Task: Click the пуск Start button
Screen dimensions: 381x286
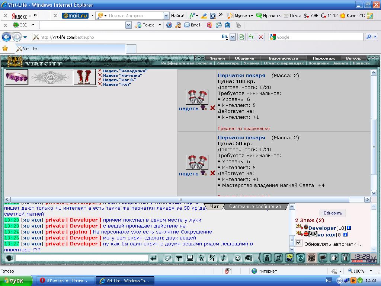Action: tap(16, 280)
